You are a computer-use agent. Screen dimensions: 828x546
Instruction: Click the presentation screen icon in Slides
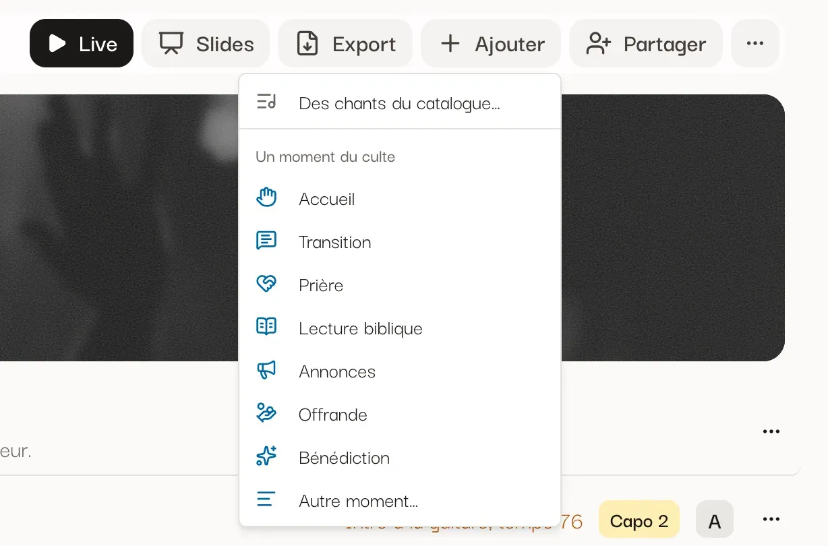click(x=171, y=43)
